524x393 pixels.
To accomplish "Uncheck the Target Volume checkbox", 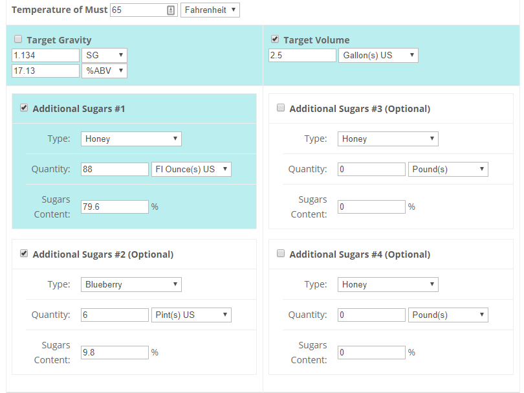I will click(275, 39).
